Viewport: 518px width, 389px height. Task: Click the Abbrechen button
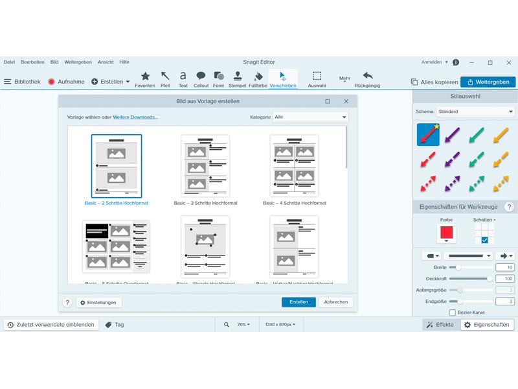click(x=336, y=302)
